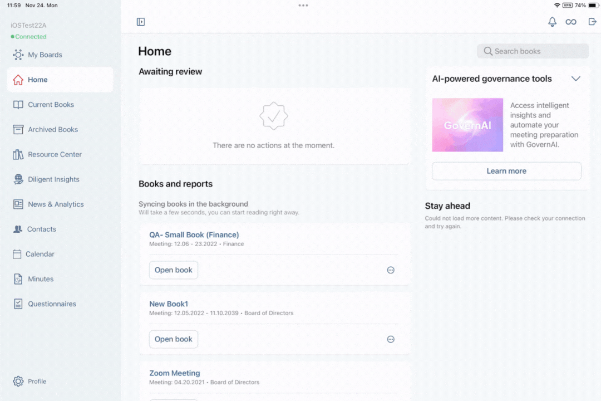This screenshot has width=601, height=401.
Task: Click 'Could not load more content' message
Action: [505, 222]
